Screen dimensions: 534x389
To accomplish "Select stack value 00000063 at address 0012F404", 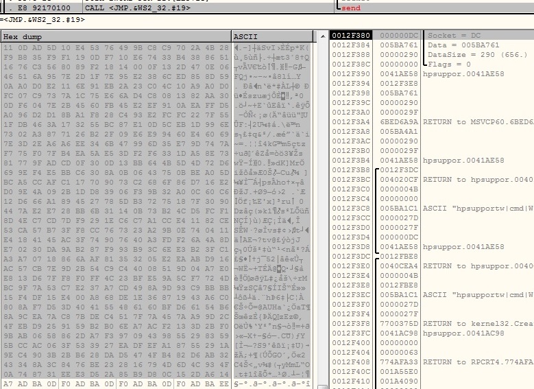I will (399, 352).
